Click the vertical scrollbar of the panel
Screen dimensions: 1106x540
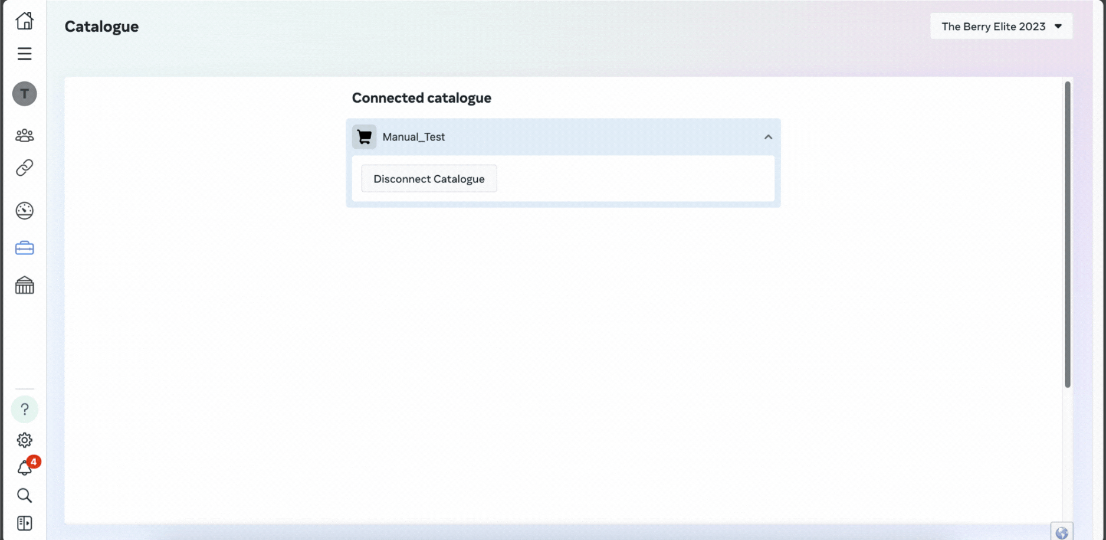[1067, 234]
